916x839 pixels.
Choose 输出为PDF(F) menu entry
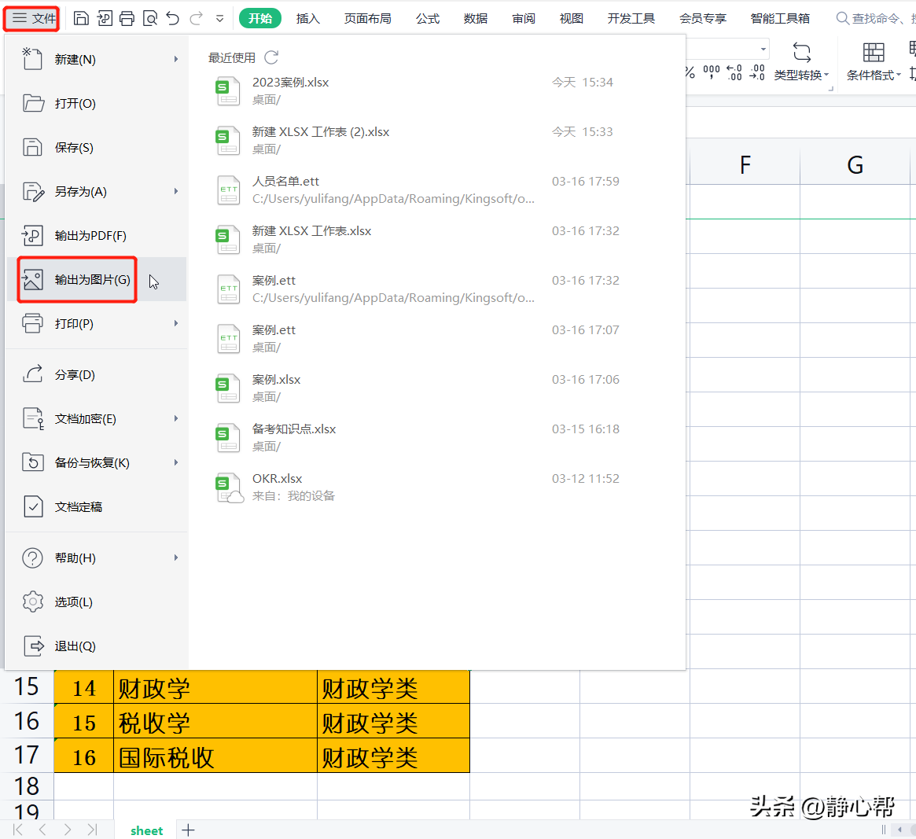click(x=97, y=235)
